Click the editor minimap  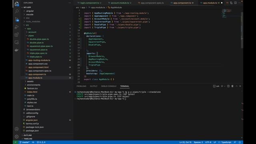coord(231,14)
